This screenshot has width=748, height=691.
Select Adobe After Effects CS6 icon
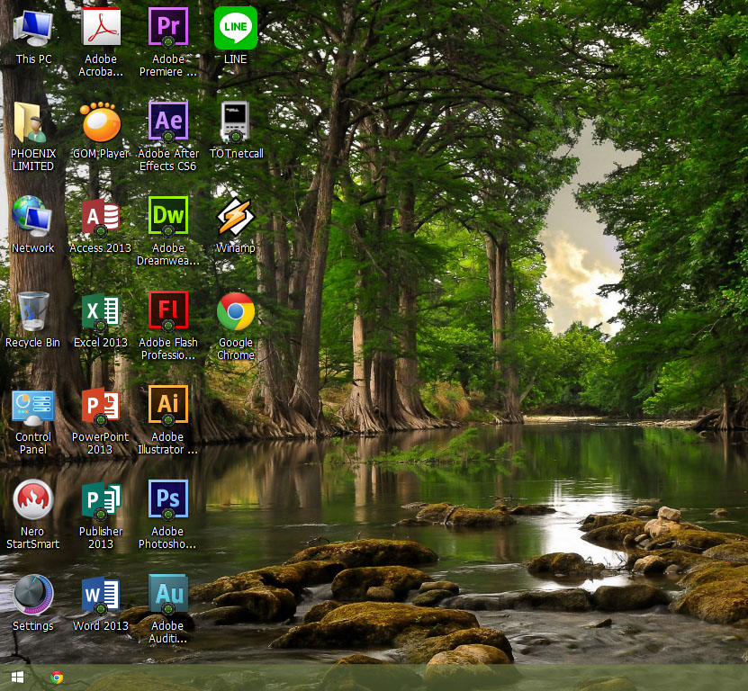pos(168,121)
